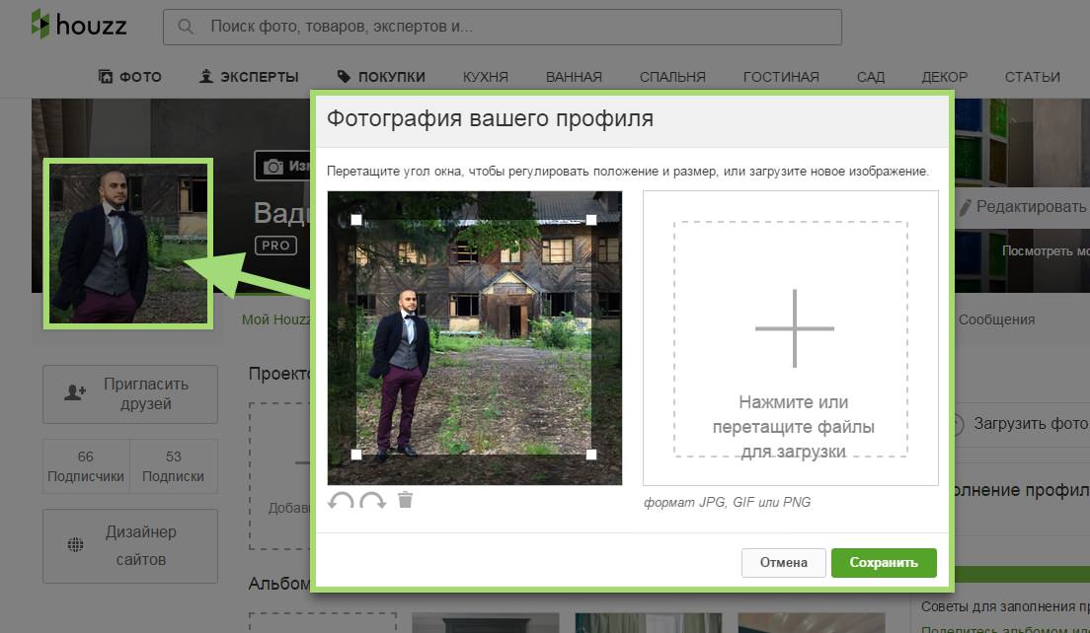Viewport: 1090px width, 633px height.
Task: Open the СТАТЬИ menu item
Action: pos(1032,76)
